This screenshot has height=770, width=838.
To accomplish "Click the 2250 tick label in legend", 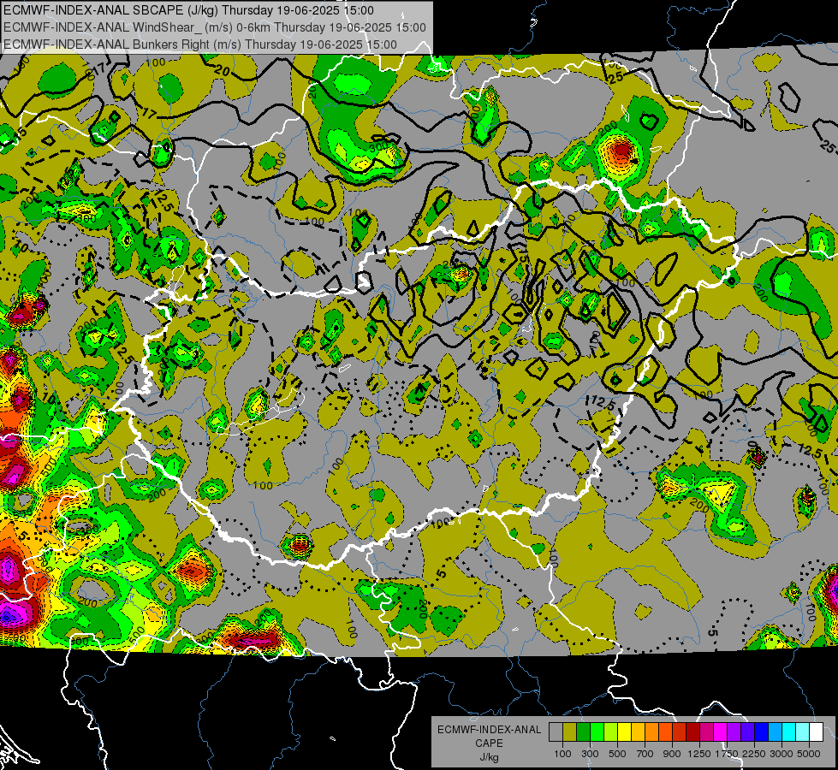I will tap(755, 754).
